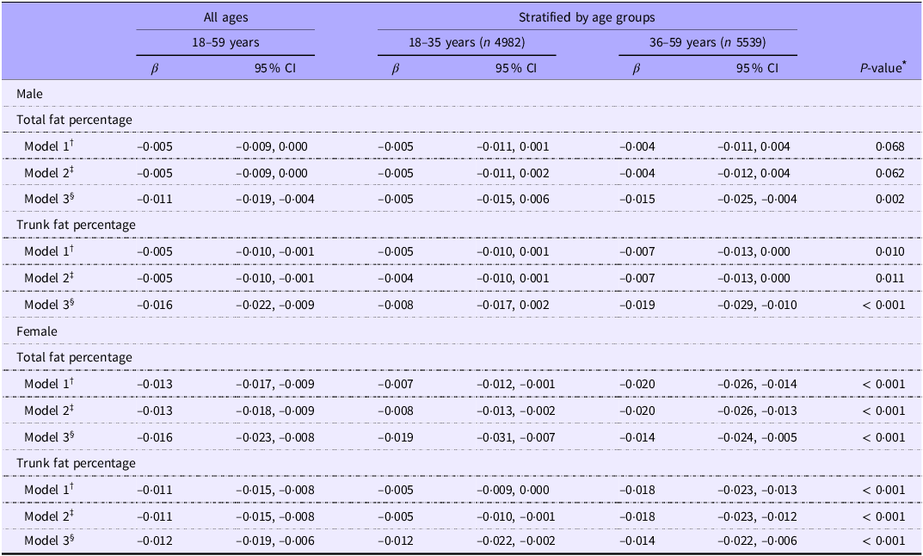Select the CI cell '–0·011, 0·004'

[754, 146]
